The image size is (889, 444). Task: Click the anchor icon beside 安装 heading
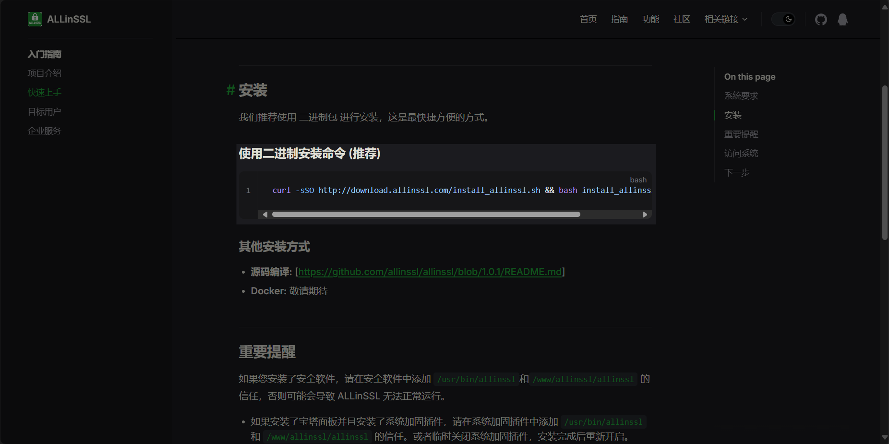(x=229, y=90)
